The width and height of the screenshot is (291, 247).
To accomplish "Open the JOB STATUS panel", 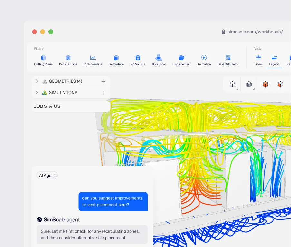I will 71,106.
